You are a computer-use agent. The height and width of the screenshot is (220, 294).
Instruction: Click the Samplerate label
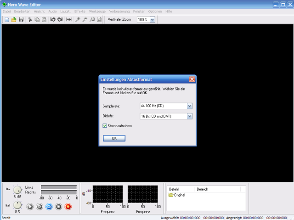(x=111, y=106)
